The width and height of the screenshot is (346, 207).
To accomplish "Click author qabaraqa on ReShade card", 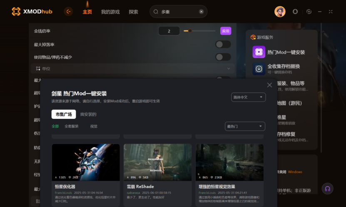I will point(133,193).
